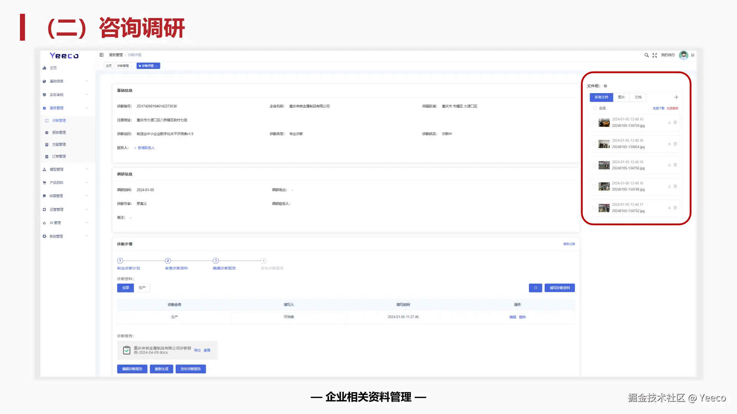Toggle fullscreen via the expand icon
This screenshot has width=737, height=414.
click(x=654, y=55)
